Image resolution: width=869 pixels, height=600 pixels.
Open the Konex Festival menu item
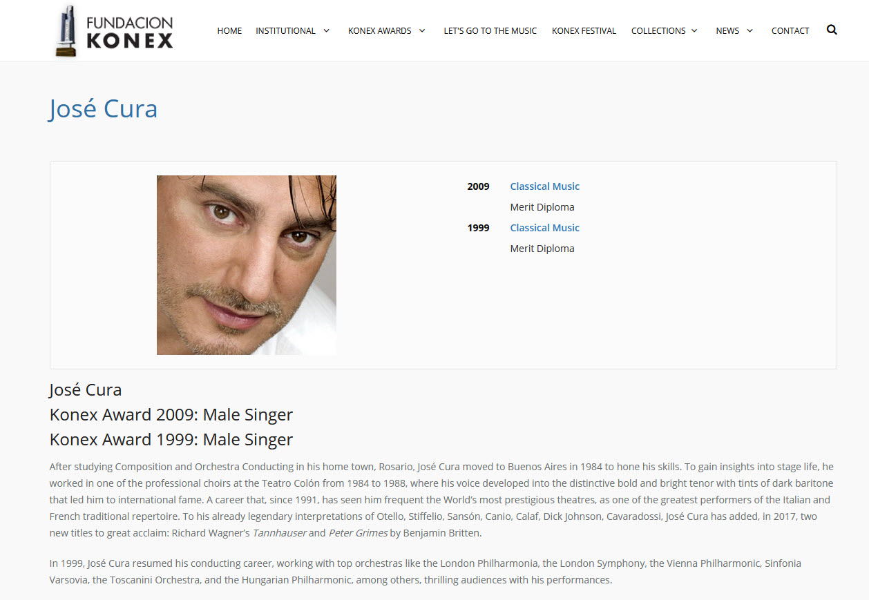click(x=584, y=30)
